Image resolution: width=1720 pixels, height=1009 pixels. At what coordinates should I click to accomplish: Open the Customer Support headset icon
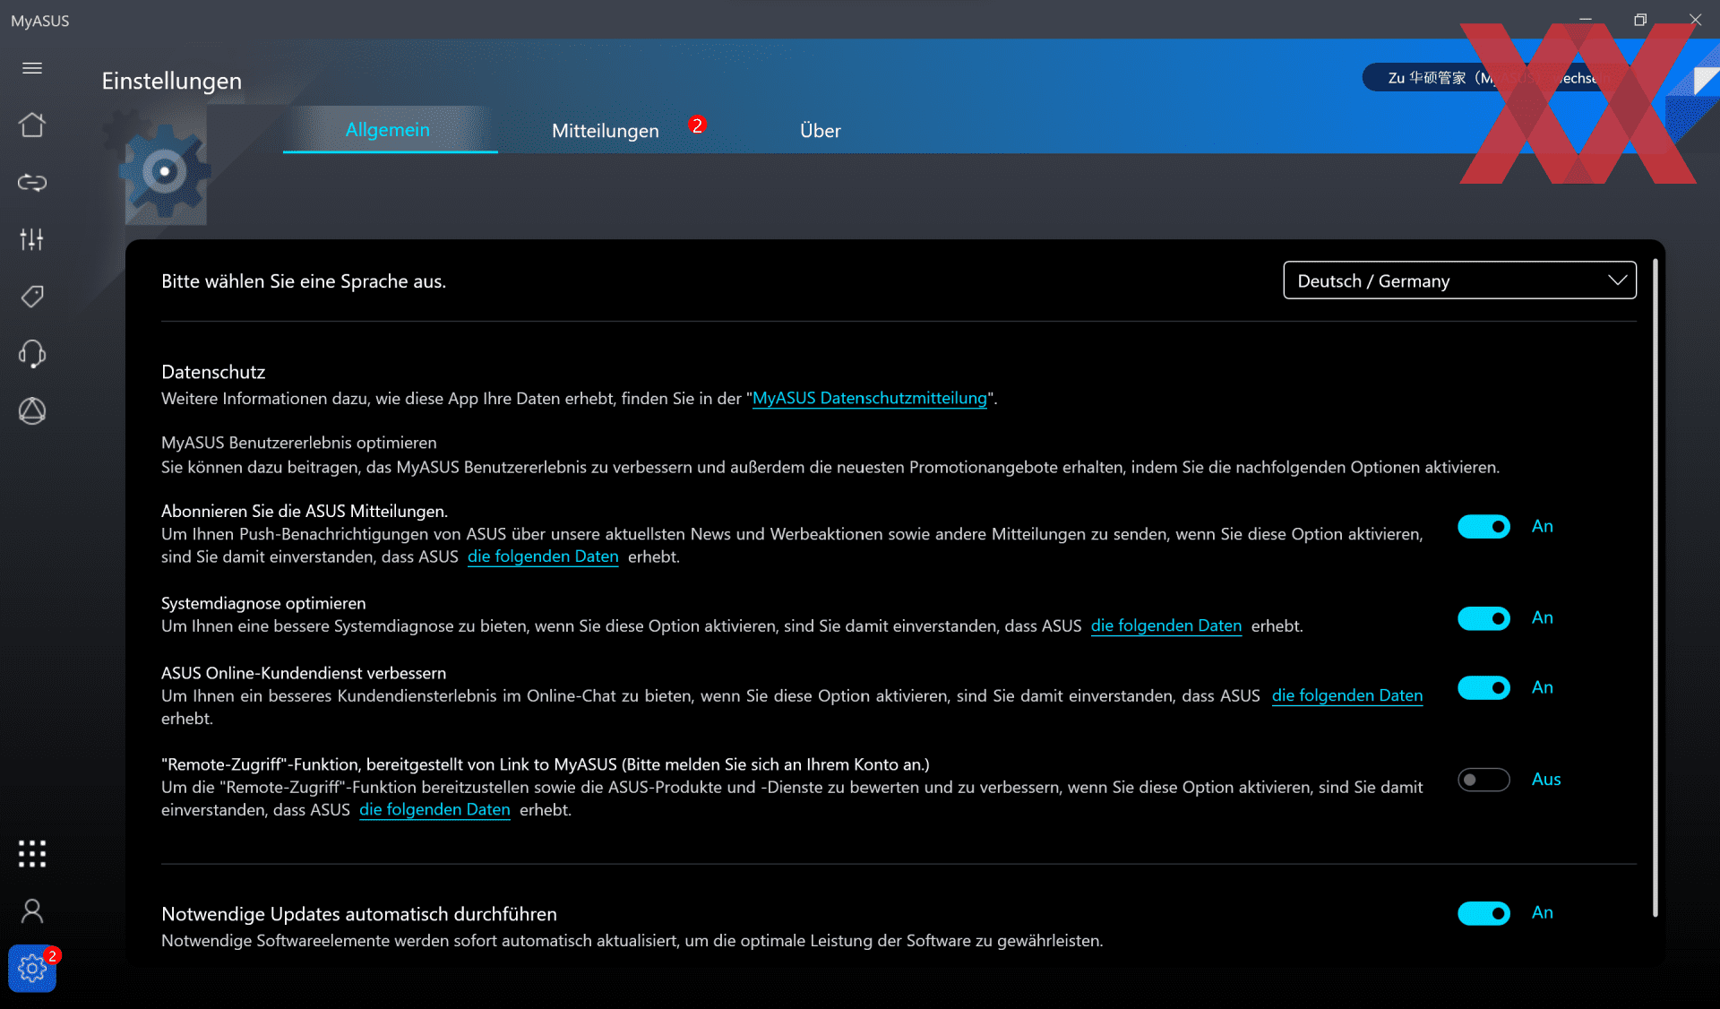click(32, 354)
